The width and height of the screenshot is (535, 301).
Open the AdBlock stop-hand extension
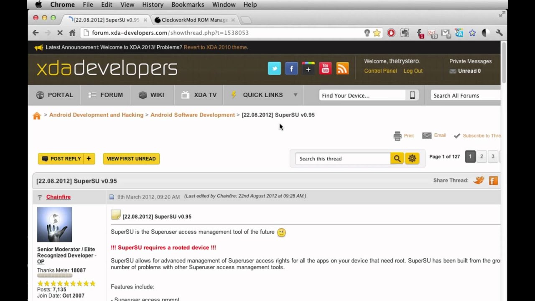click(x=391, y=33)
